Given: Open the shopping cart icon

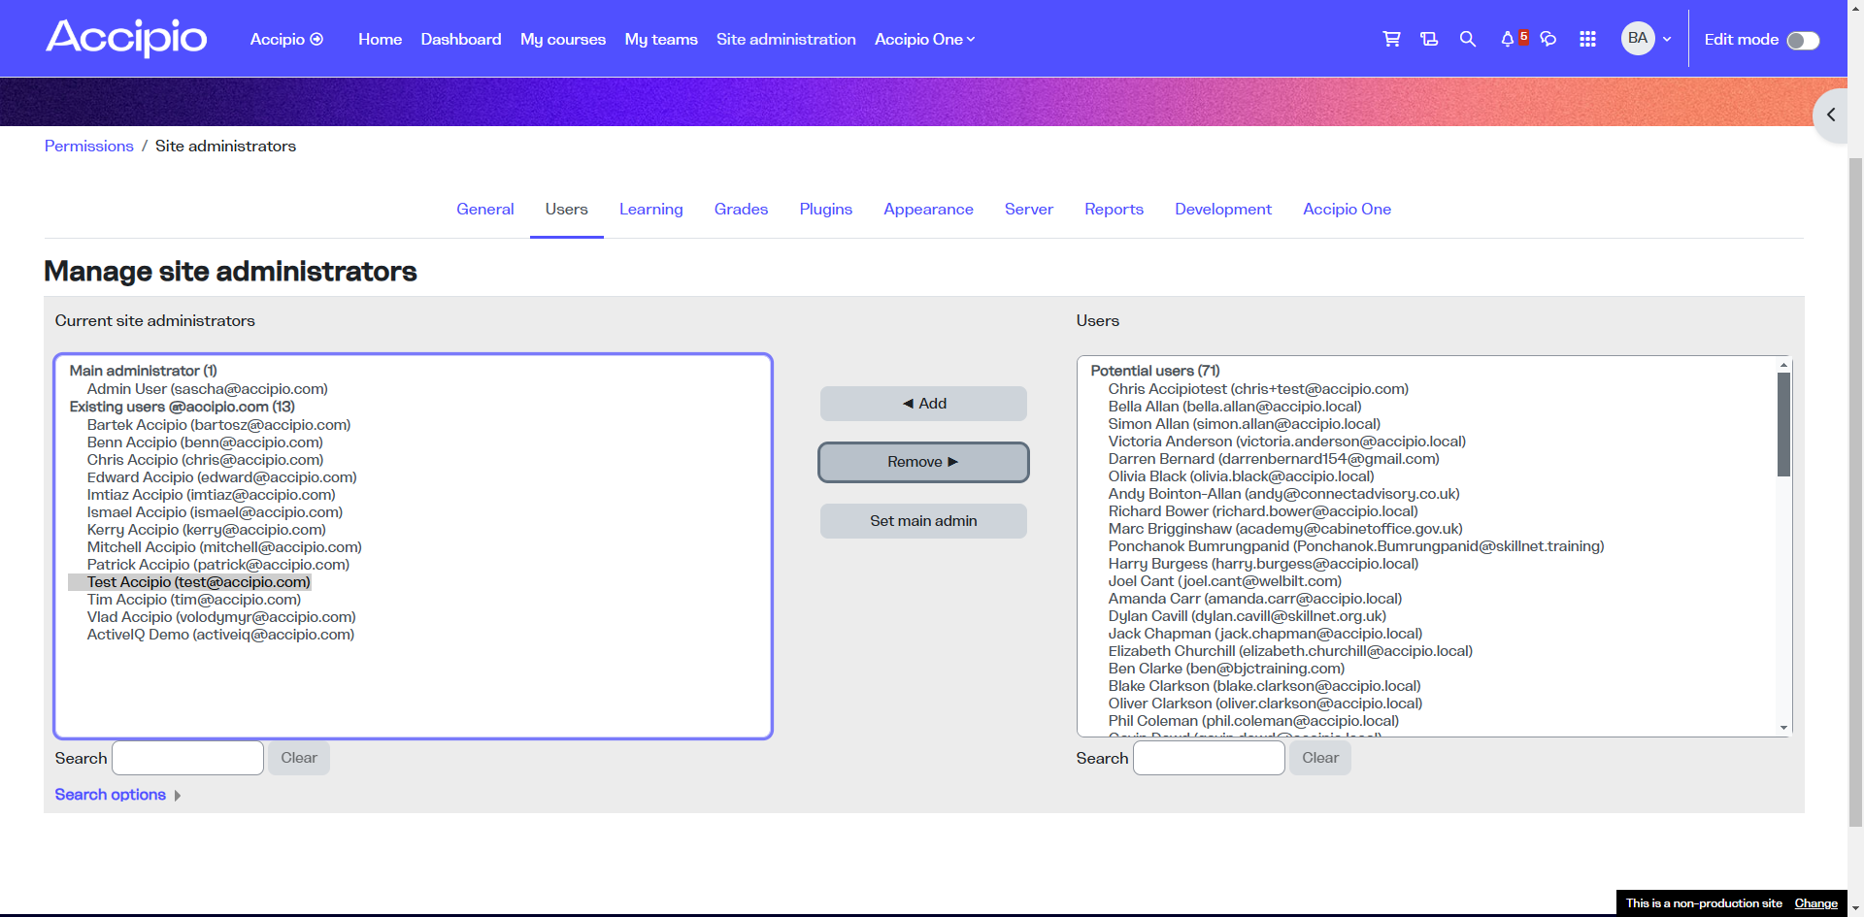Looking at the screenshot, I should tap(1391, 39).
